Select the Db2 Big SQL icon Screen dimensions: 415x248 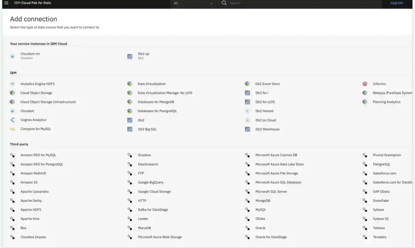coord(130,129)
